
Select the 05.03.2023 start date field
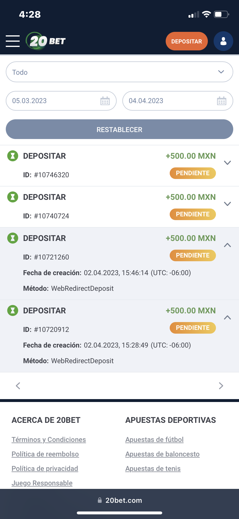pos(52,101)
